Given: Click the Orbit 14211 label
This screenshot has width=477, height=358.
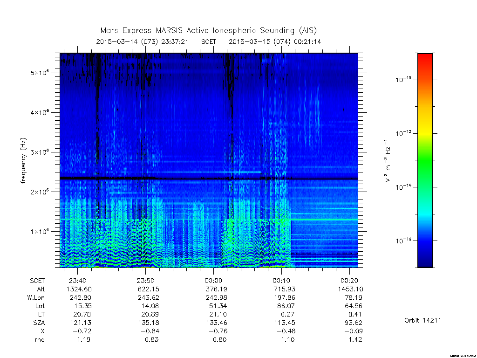Looking at the screenshot, I should (x=422, y=320).
